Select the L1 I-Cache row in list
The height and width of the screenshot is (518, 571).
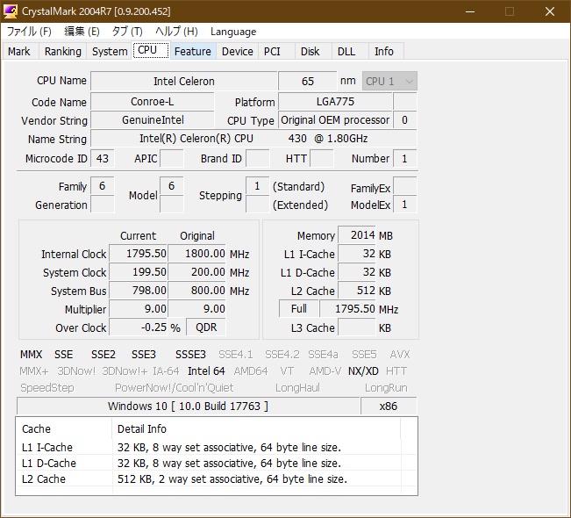tap(217, 447)
